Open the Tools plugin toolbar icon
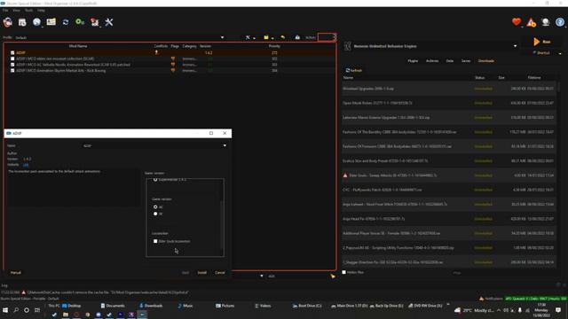The height and width of the screenshot is (319, 568). [x=95, y=22]
